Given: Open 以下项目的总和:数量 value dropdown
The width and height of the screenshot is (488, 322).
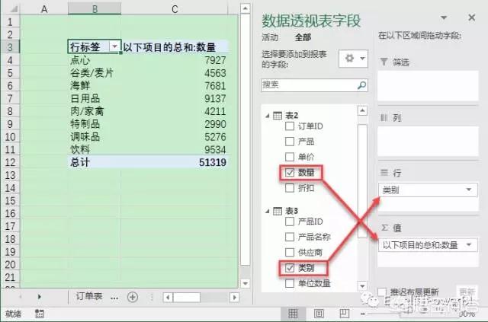Looking at the screenshot, I should (x=469, y=245).
